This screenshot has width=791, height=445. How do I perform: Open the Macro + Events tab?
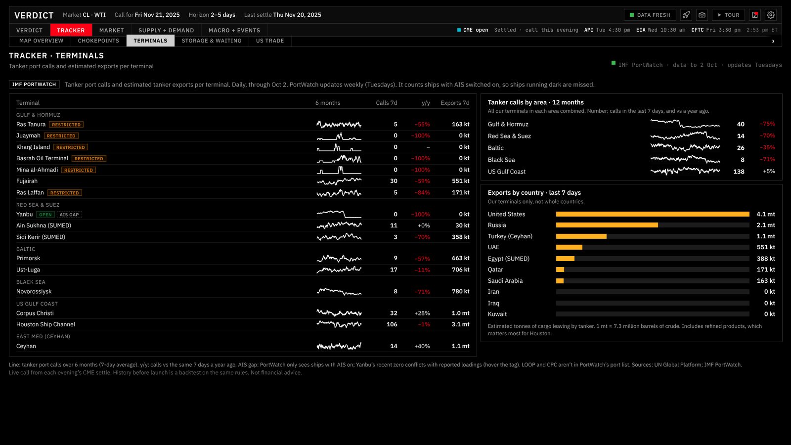pyautogui.click(x=234, y=30)
